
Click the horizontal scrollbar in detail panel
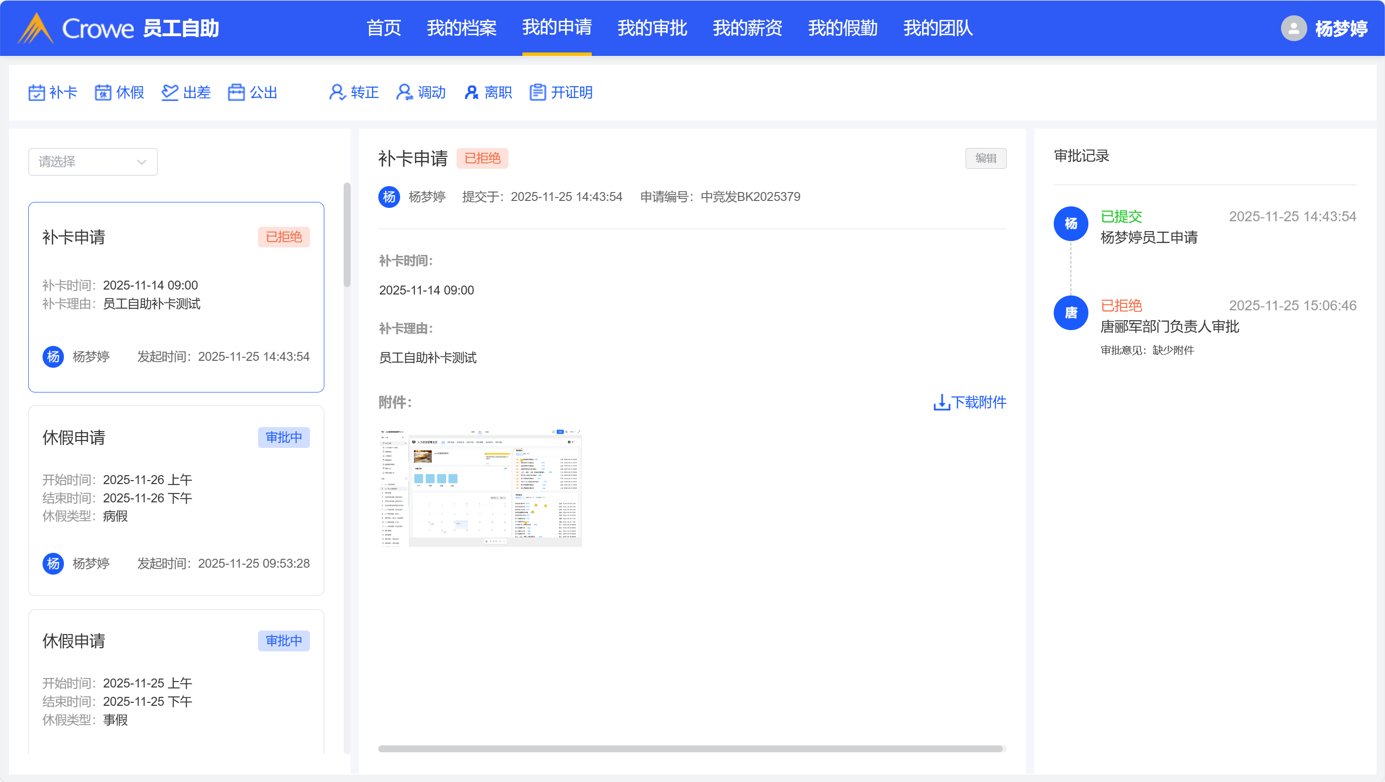click(690, 749)
